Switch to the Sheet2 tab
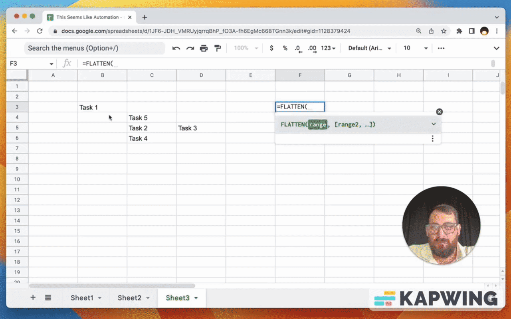This screenshot has height=319, width=511. pyautogui.click(x=129, y=298)
